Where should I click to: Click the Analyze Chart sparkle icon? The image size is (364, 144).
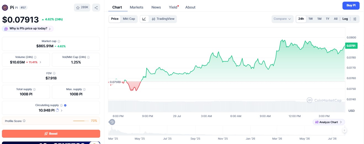point(317,122)
